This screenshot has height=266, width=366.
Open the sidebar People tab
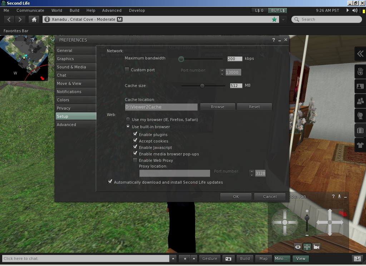(x=360, y=101)
